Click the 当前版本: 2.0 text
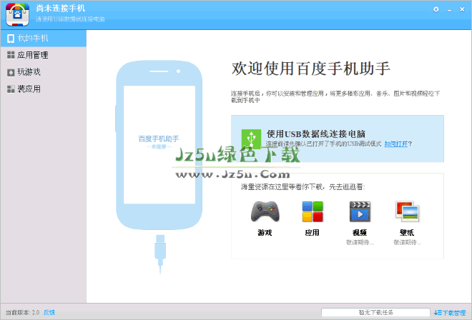 (x=23, y=312)
